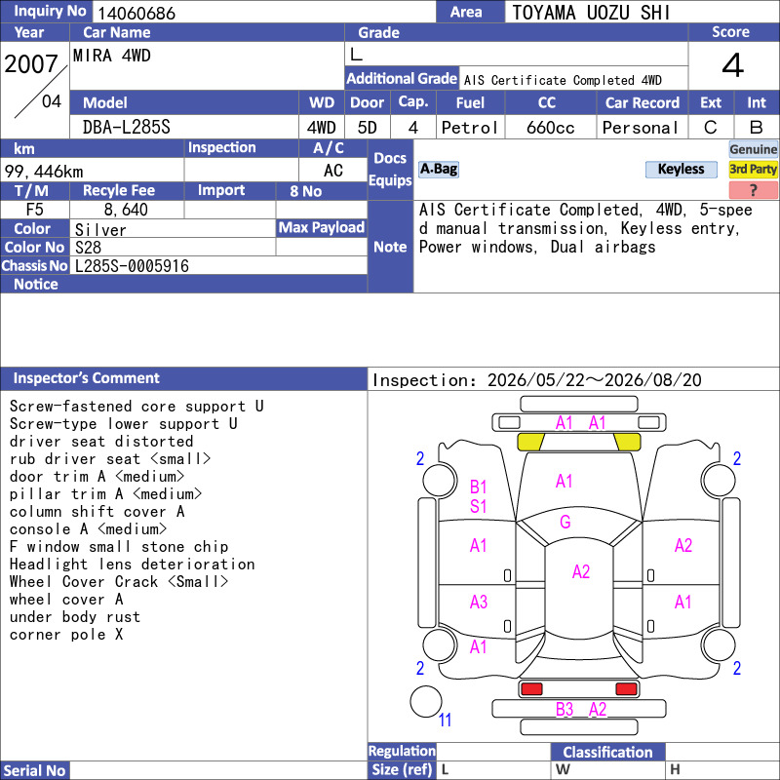Click the A2 mark on the rear bumper

598,709
